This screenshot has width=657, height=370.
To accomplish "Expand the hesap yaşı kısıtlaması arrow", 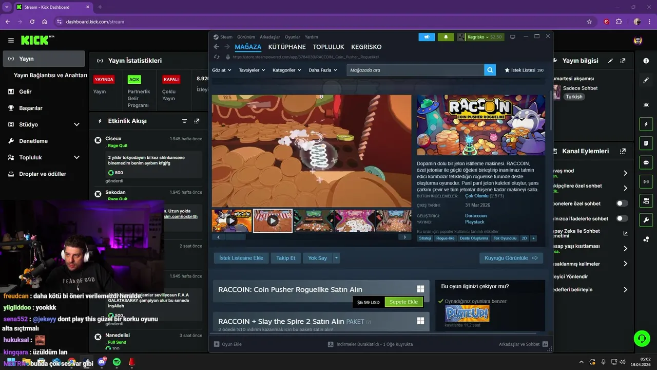I will tap(625, 249).
